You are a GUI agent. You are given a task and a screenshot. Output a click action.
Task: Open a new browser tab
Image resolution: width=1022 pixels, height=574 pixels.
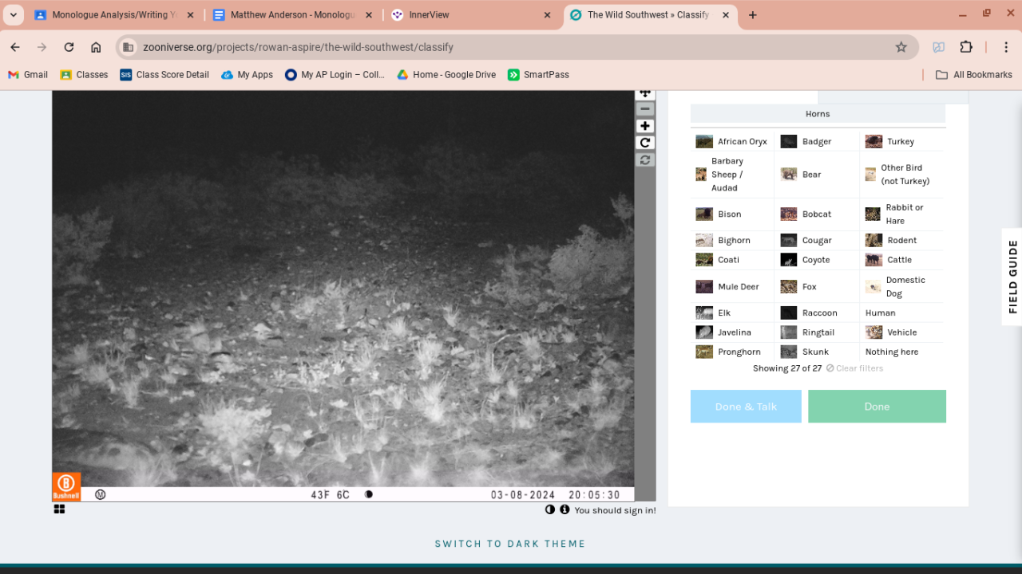752,15
